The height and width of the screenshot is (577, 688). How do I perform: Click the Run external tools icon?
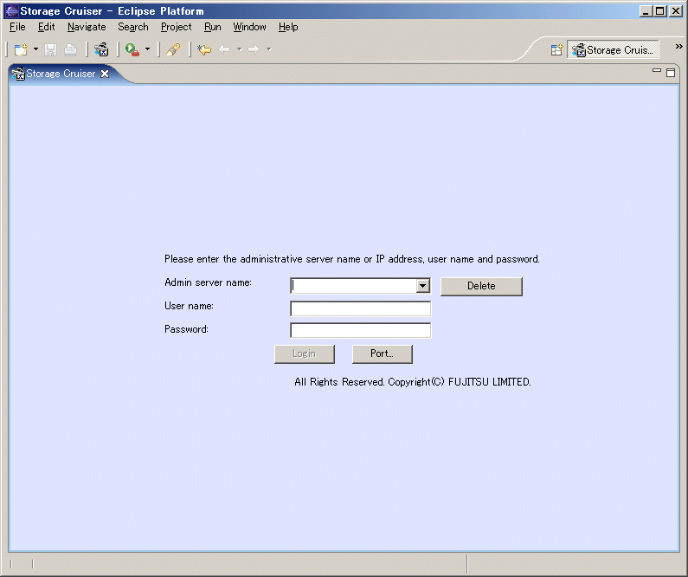pos(132,49)
